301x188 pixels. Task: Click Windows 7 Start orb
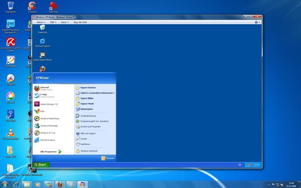pos(5,184)
